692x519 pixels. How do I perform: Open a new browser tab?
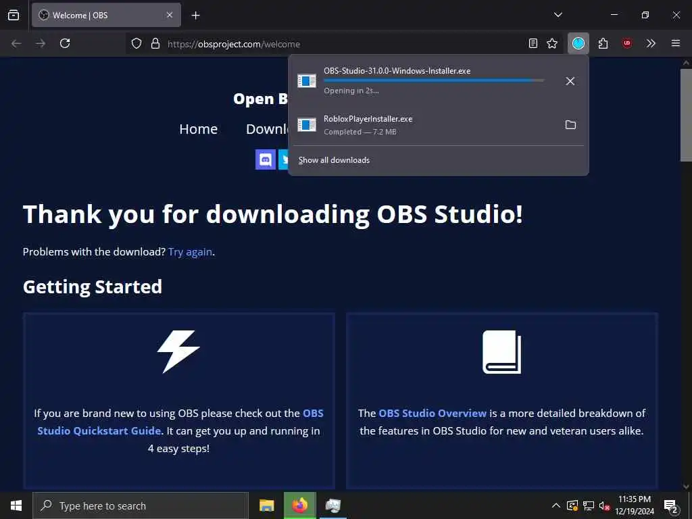[195, 16]
